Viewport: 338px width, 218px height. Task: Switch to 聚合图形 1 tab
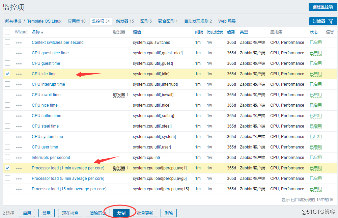click(x=168, y=21)
